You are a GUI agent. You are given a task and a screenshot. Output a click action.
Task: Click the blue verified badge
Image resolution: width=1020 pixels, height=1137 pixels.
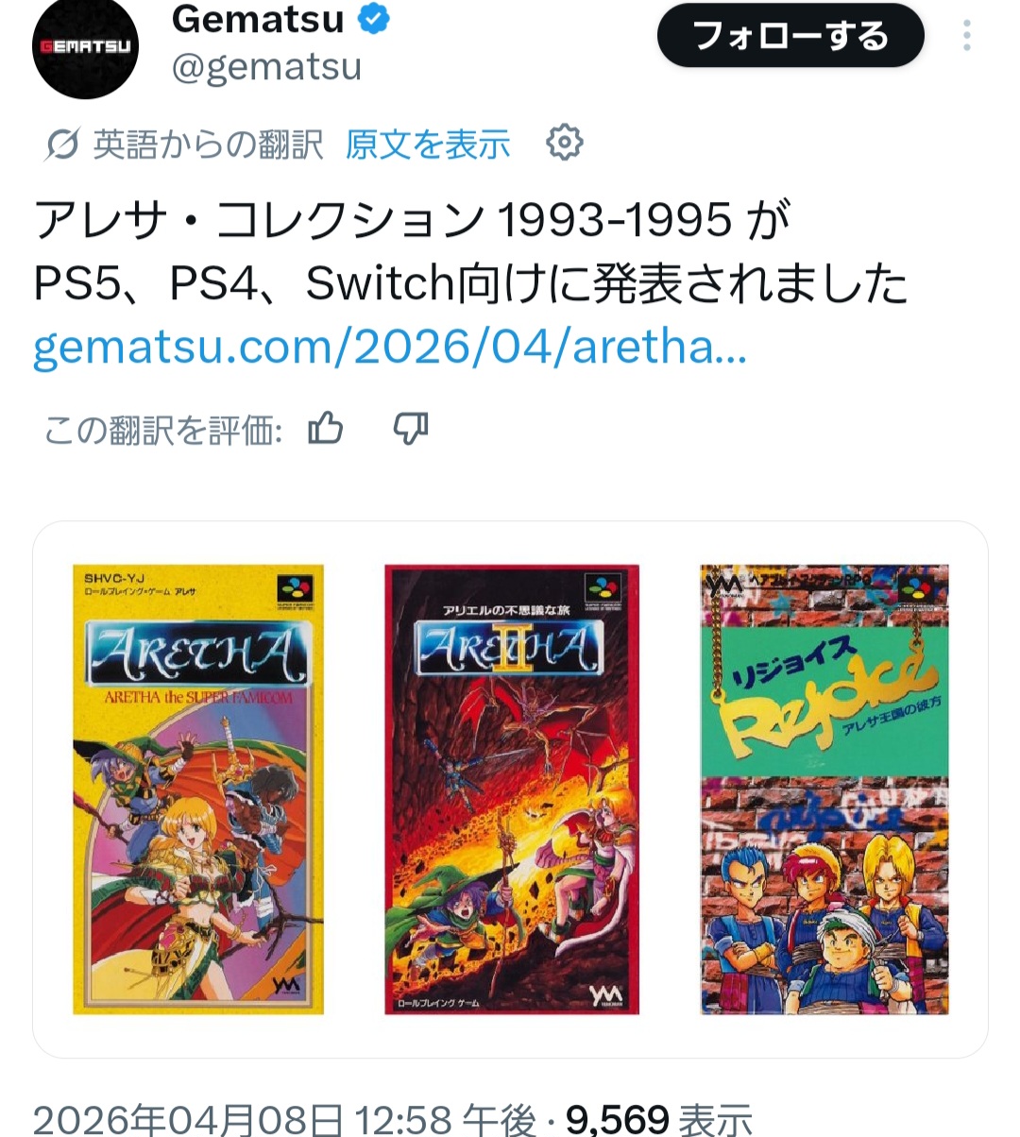375,19
